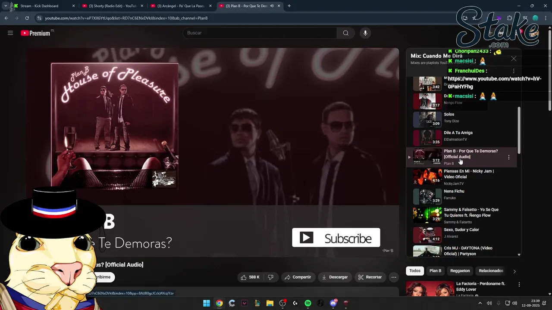Close the Mix playlist panel
Image resolution: width=552 pixels, height=310 pixels.
pyautogui.click(x=513, y=59)
